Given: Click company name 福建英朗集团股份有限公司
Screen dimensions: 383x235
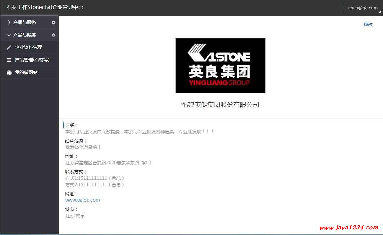Looking at the screenshot, I should point(220,105).
